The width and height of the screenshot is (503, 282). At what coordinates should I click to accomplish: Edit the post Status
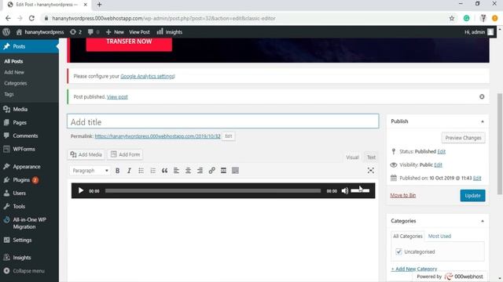click(442, 151)
